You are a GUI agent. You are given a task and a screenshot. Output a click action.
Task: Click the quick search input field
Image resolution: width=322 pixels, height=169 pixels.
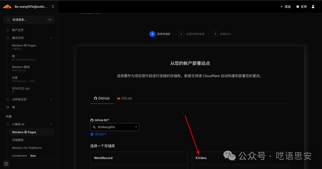(x=29, y=20)
